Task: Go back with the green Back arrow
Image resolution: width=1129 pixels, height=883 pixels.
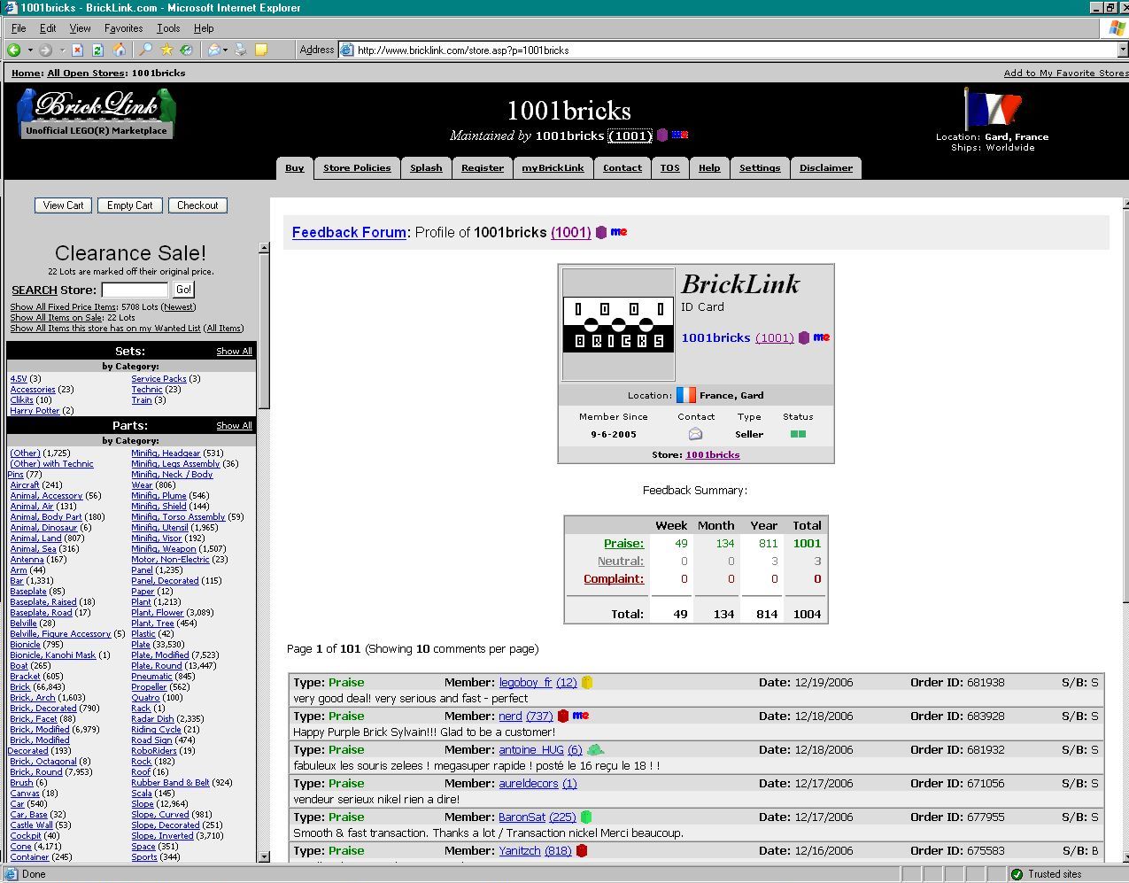Action: tap(14, 50)
